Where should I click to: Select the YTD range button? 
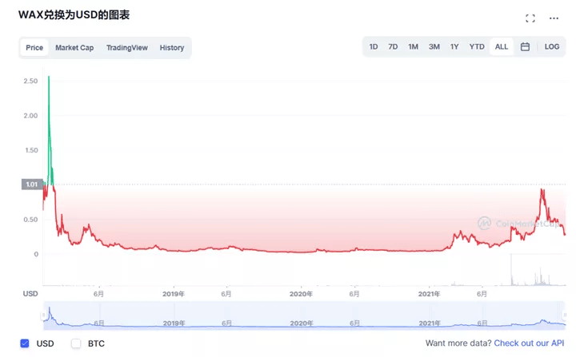tap(477, 47)
